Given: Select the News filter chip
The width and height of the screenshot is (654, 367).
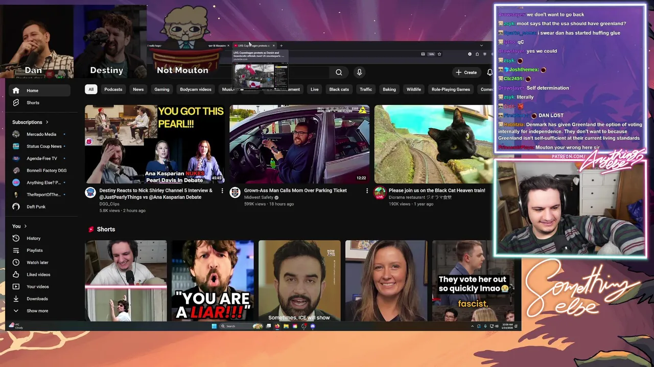Looking at the screenshot, I should [138, 89].
